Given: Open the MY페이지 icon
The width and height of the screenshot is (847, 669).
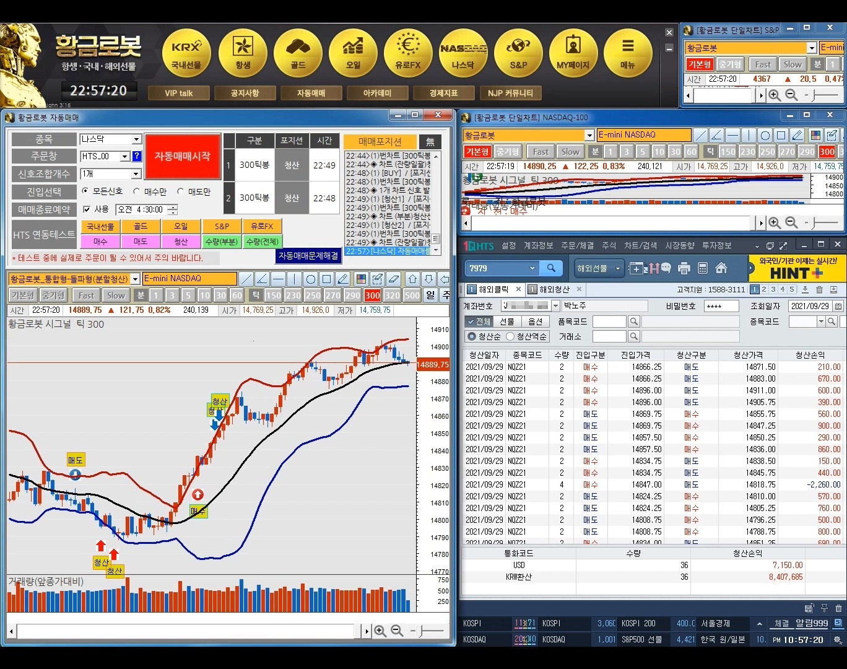Looking at the screenshot, I should tap(573, 53).
